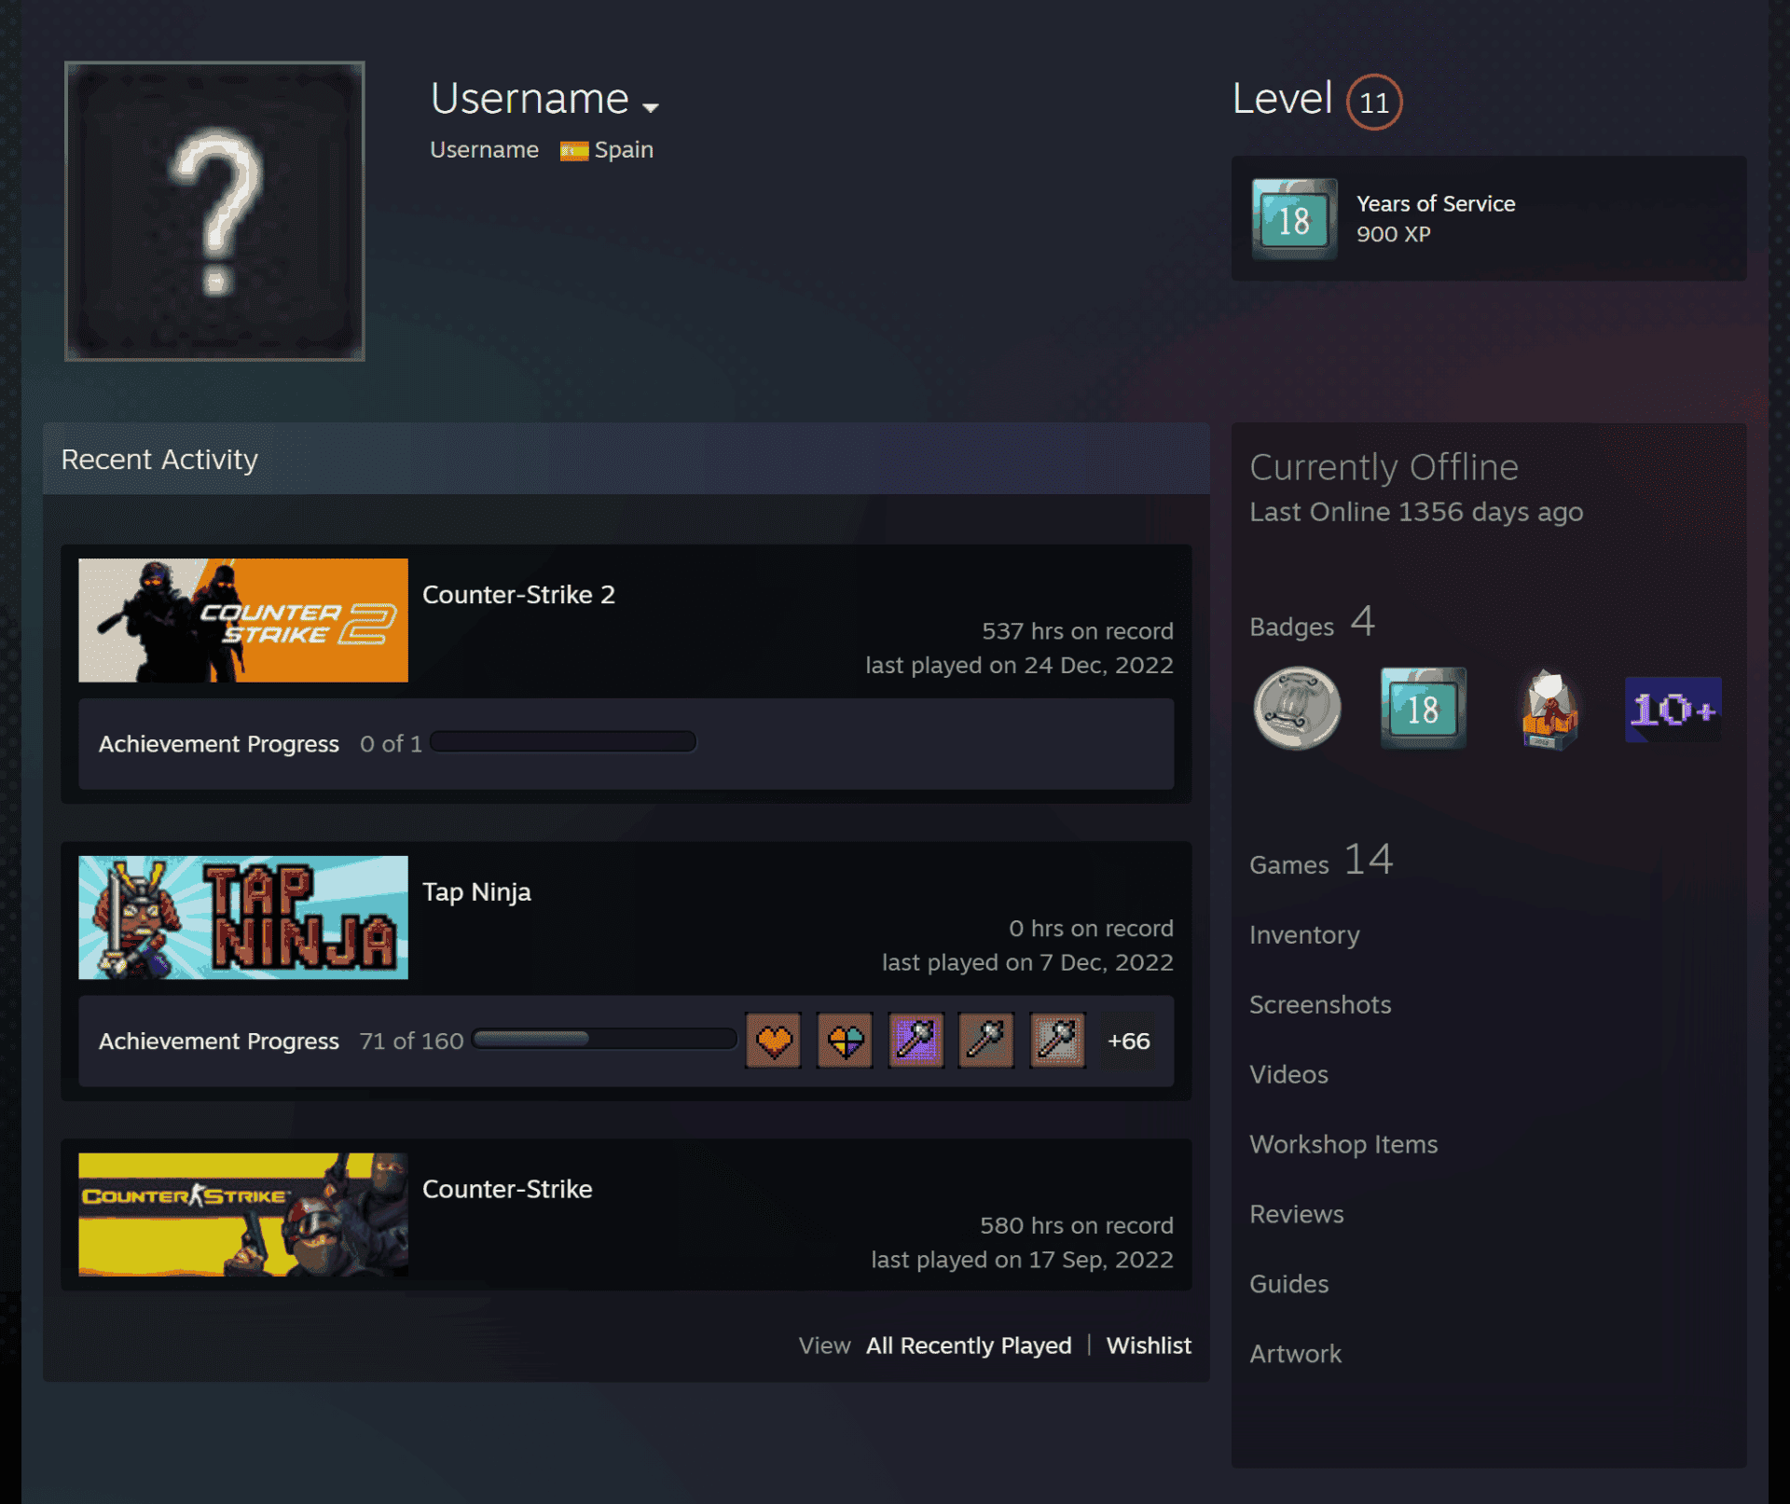Image resolution: width=1790 pixels, height=1504 pixels.
Task: Click the '537 hrs on record' text
Action: point(1078,631)
